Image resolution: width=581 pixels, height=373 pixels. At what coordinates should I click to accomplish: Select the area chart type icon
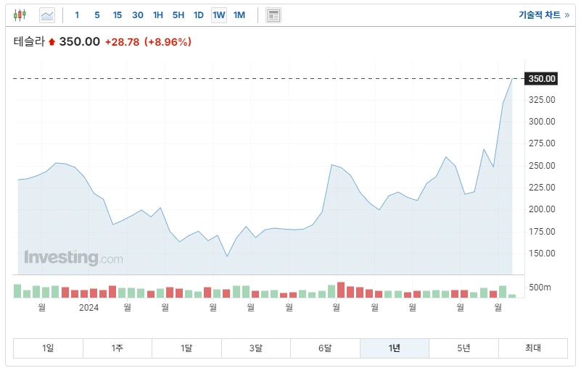point(47,15)
